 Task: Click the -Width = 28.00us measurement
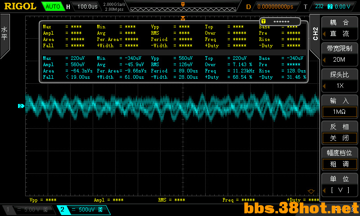[174, 77]
